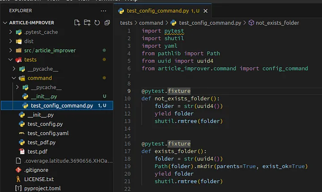Click the dist folder icon
Viewport: 322px width, 192px height.
pos(19,42)
